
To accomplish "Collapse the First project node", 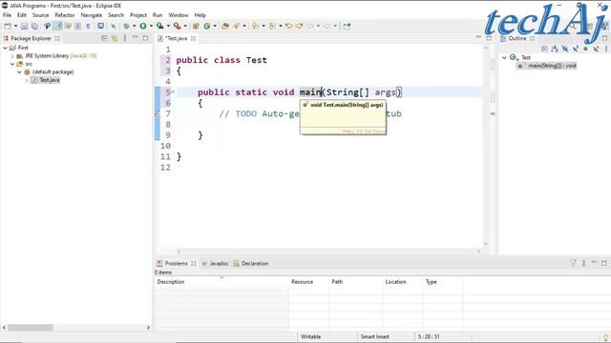I will pyautogui.click(x=6, y=48).
